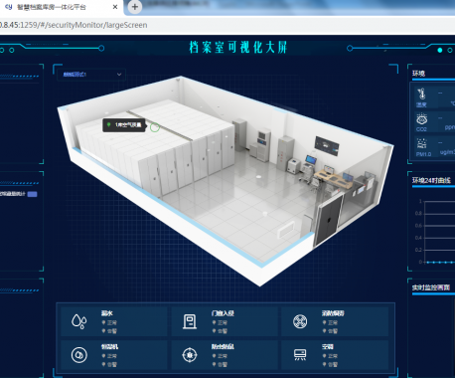Click the temperature thermometer icon
This screenshot has height=378, width=455.
point(421,94)
